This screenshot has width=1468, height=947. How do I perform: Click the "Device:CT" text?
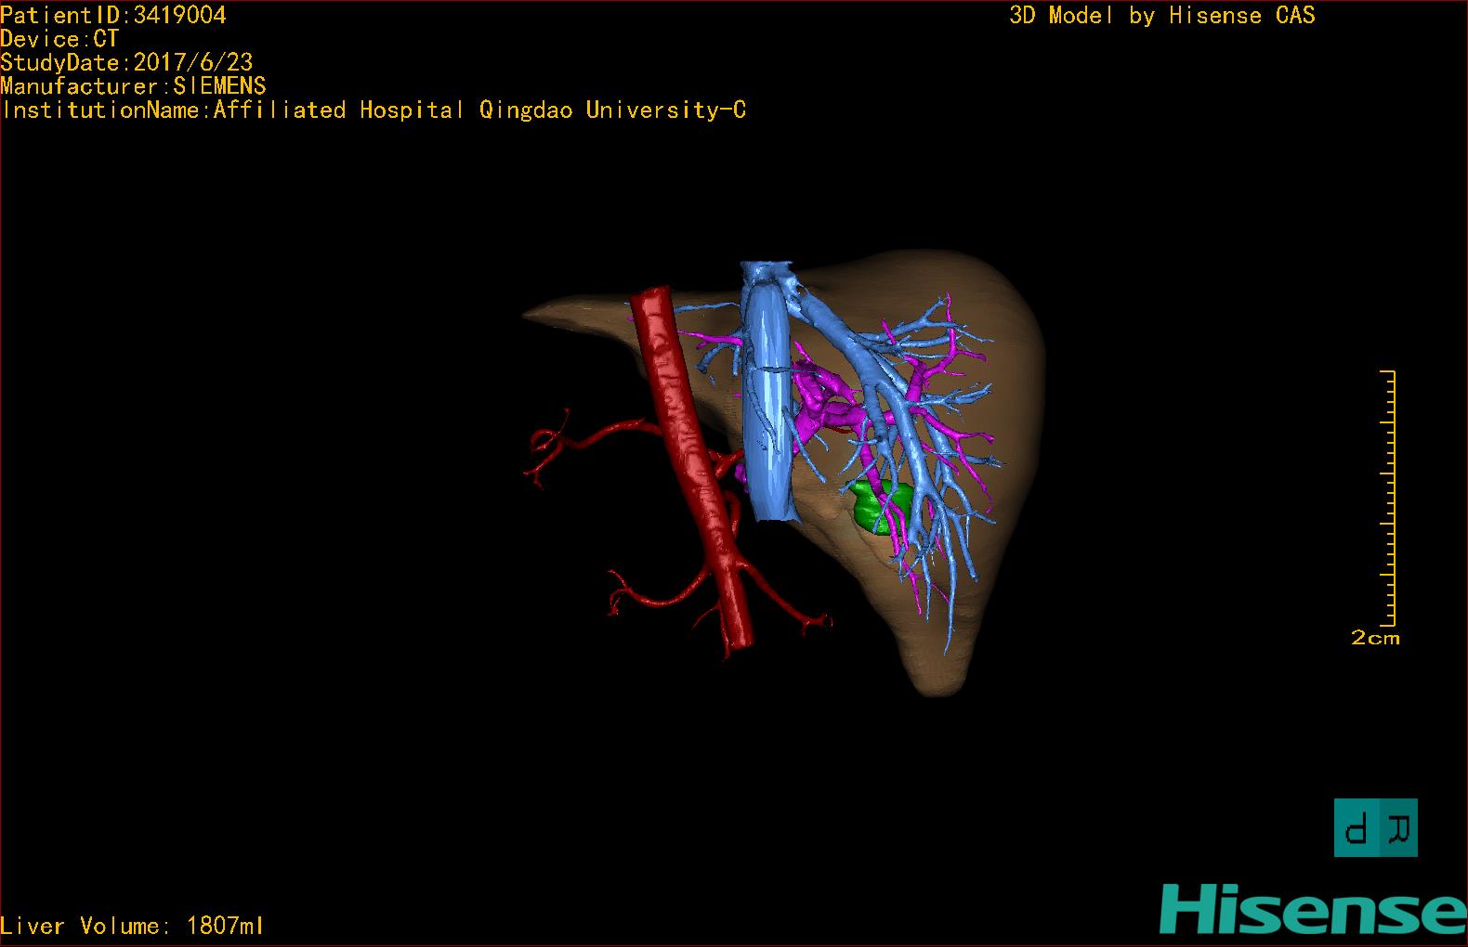59,39
